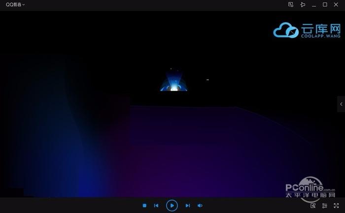Mute the speaker volume icon

coord(200,206)
